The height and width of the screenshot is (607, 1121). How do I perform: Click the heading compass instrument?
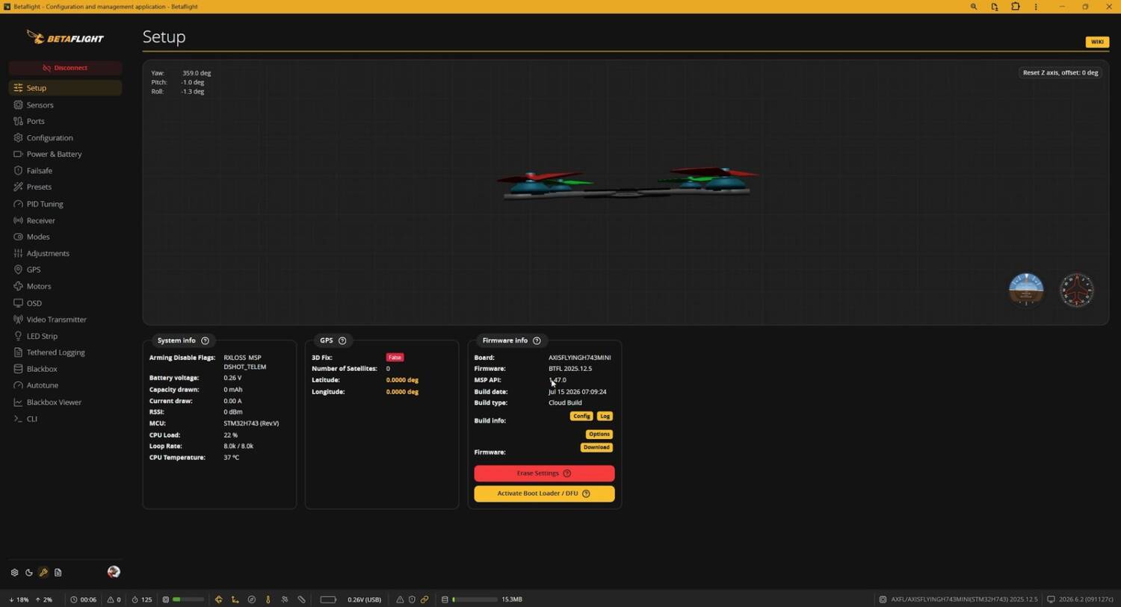click(1077, 290)
